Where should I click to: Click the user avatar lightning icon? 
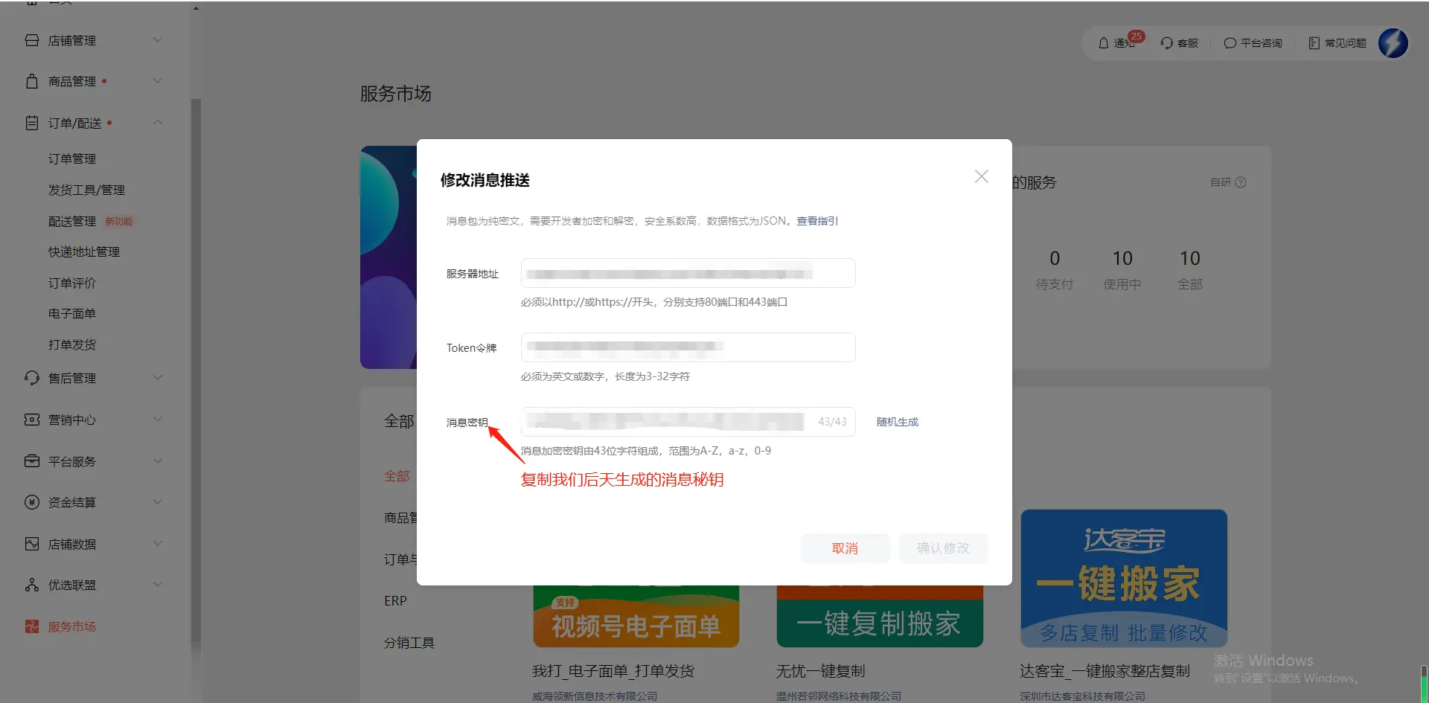(x=1393, y=43)
